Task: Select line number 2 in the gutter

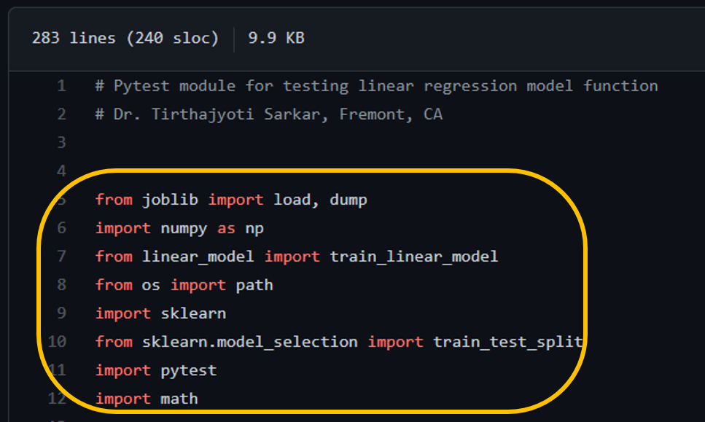Action: (x=61, y=114)
